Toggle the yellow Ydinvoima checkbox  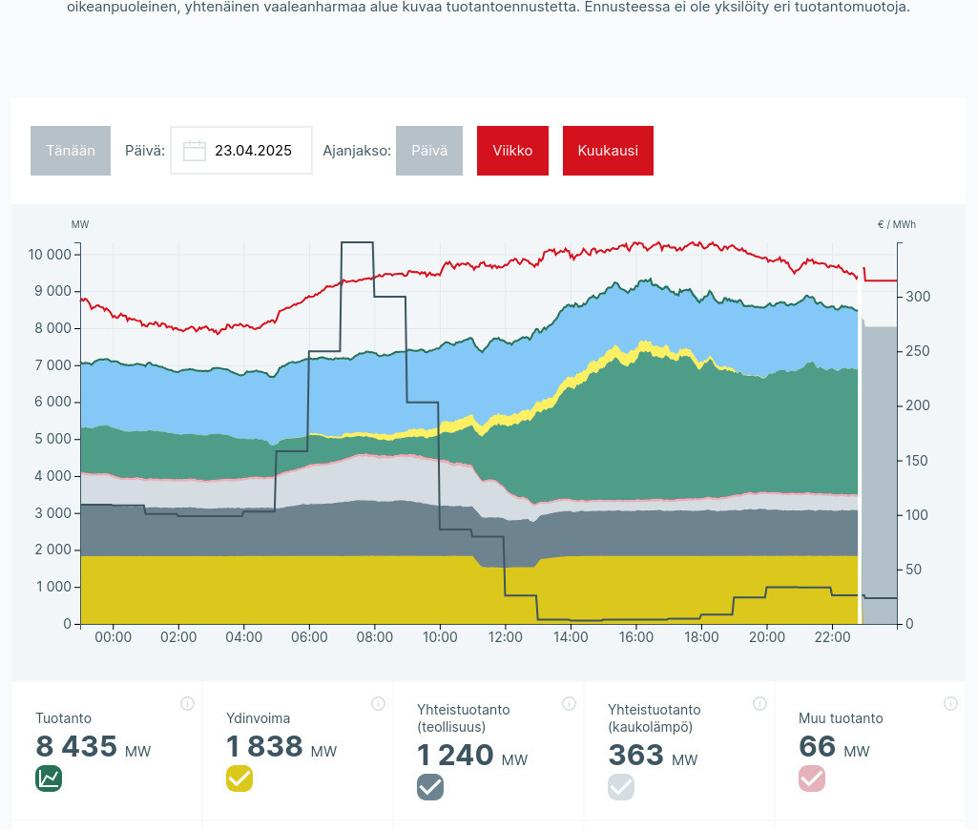pyautogui.click(x=239, y=778)
